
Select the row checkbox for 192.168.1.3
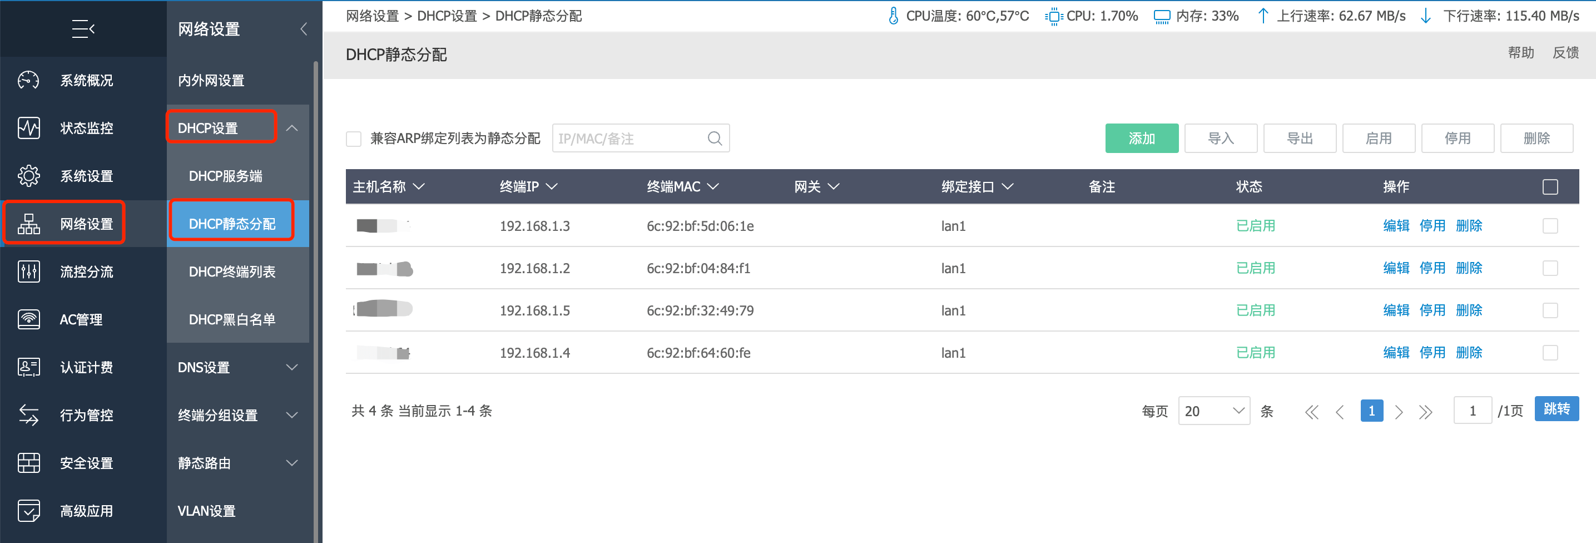tap(1549, 226)
